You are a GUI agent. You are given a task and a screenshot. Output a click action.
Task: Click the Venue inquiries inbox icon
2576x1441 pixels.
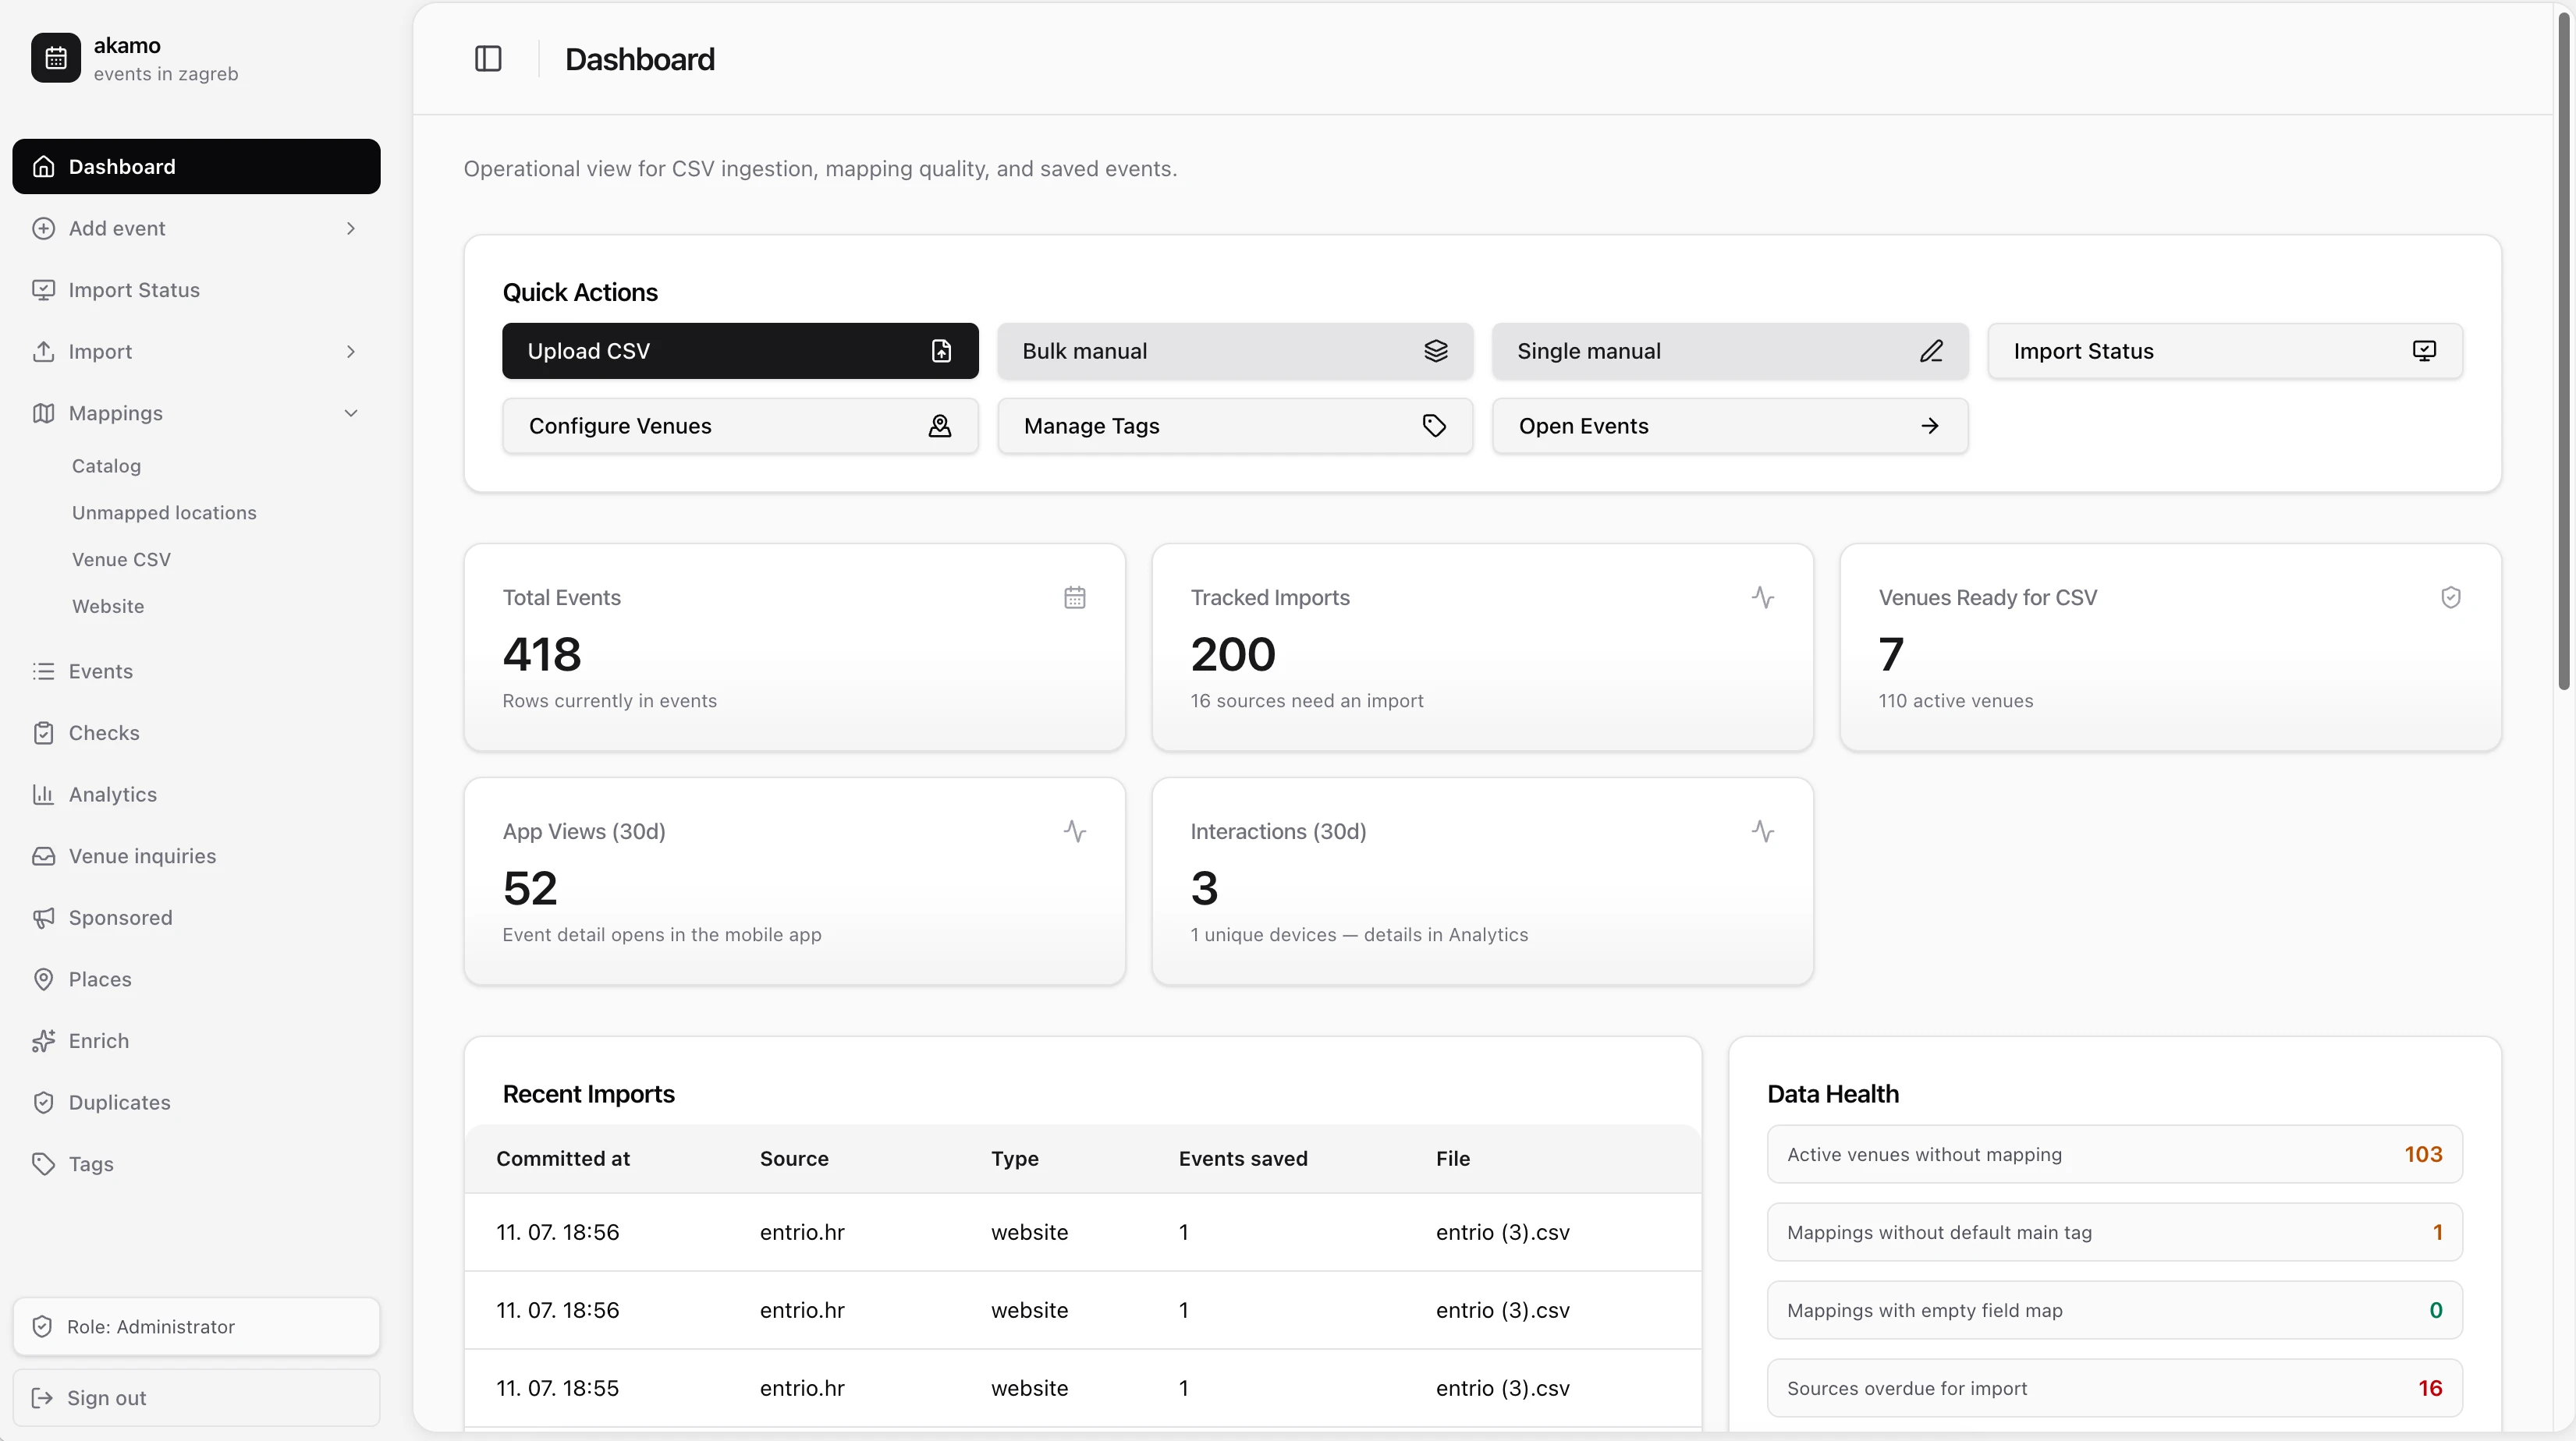(43, 855)
